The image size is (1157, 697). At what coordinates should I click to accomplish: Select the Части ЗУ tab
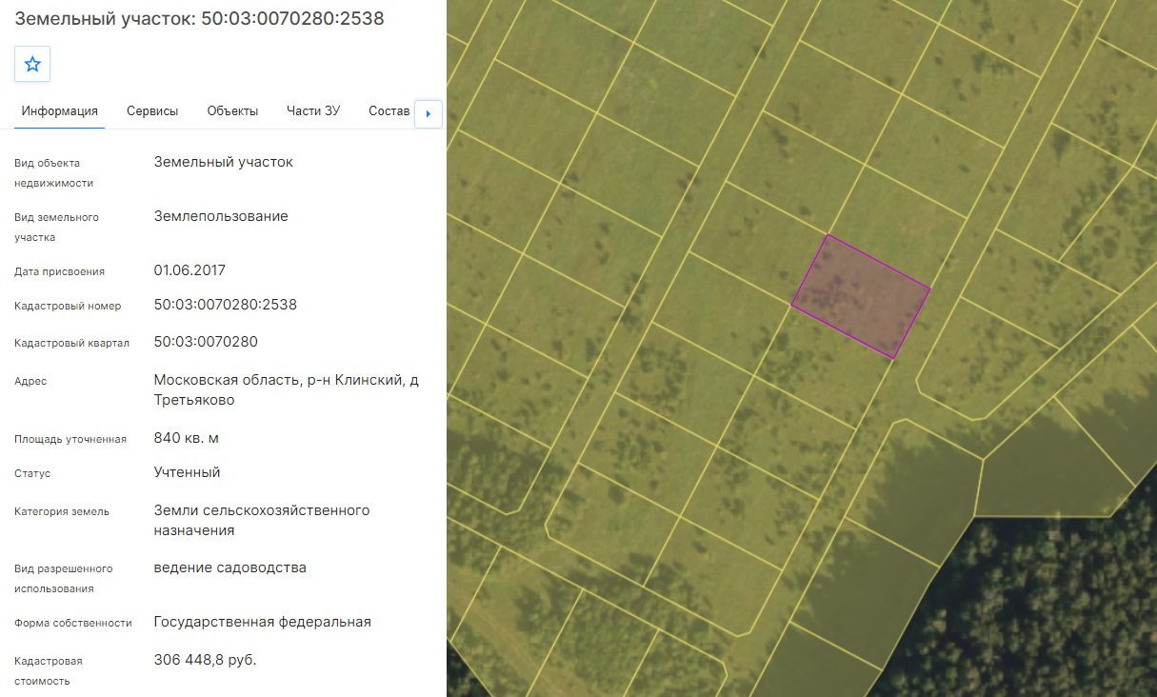(x=313, y=110)
